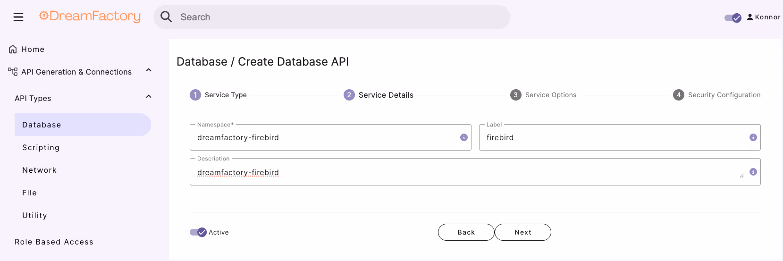
Task: Click the Back button
Action: coord(466,232)
